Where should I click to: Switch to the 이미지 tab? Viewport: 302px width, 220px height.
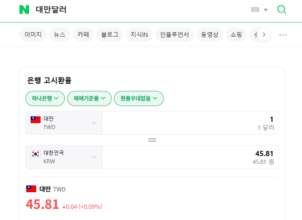pyautogui.click(x=33, y=35)
